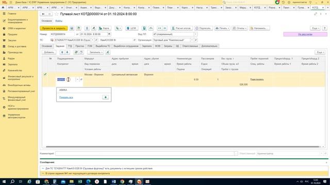This screenshot has height=185, width=330.
Task: Toggle the checkbox in the first task row
Action: tap(45, 74)
